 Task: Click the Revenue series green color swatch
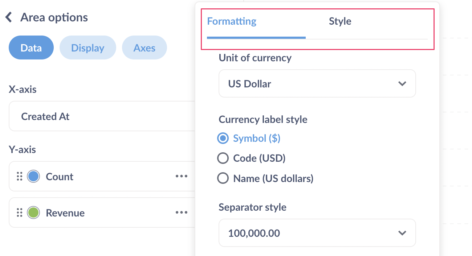33,212
